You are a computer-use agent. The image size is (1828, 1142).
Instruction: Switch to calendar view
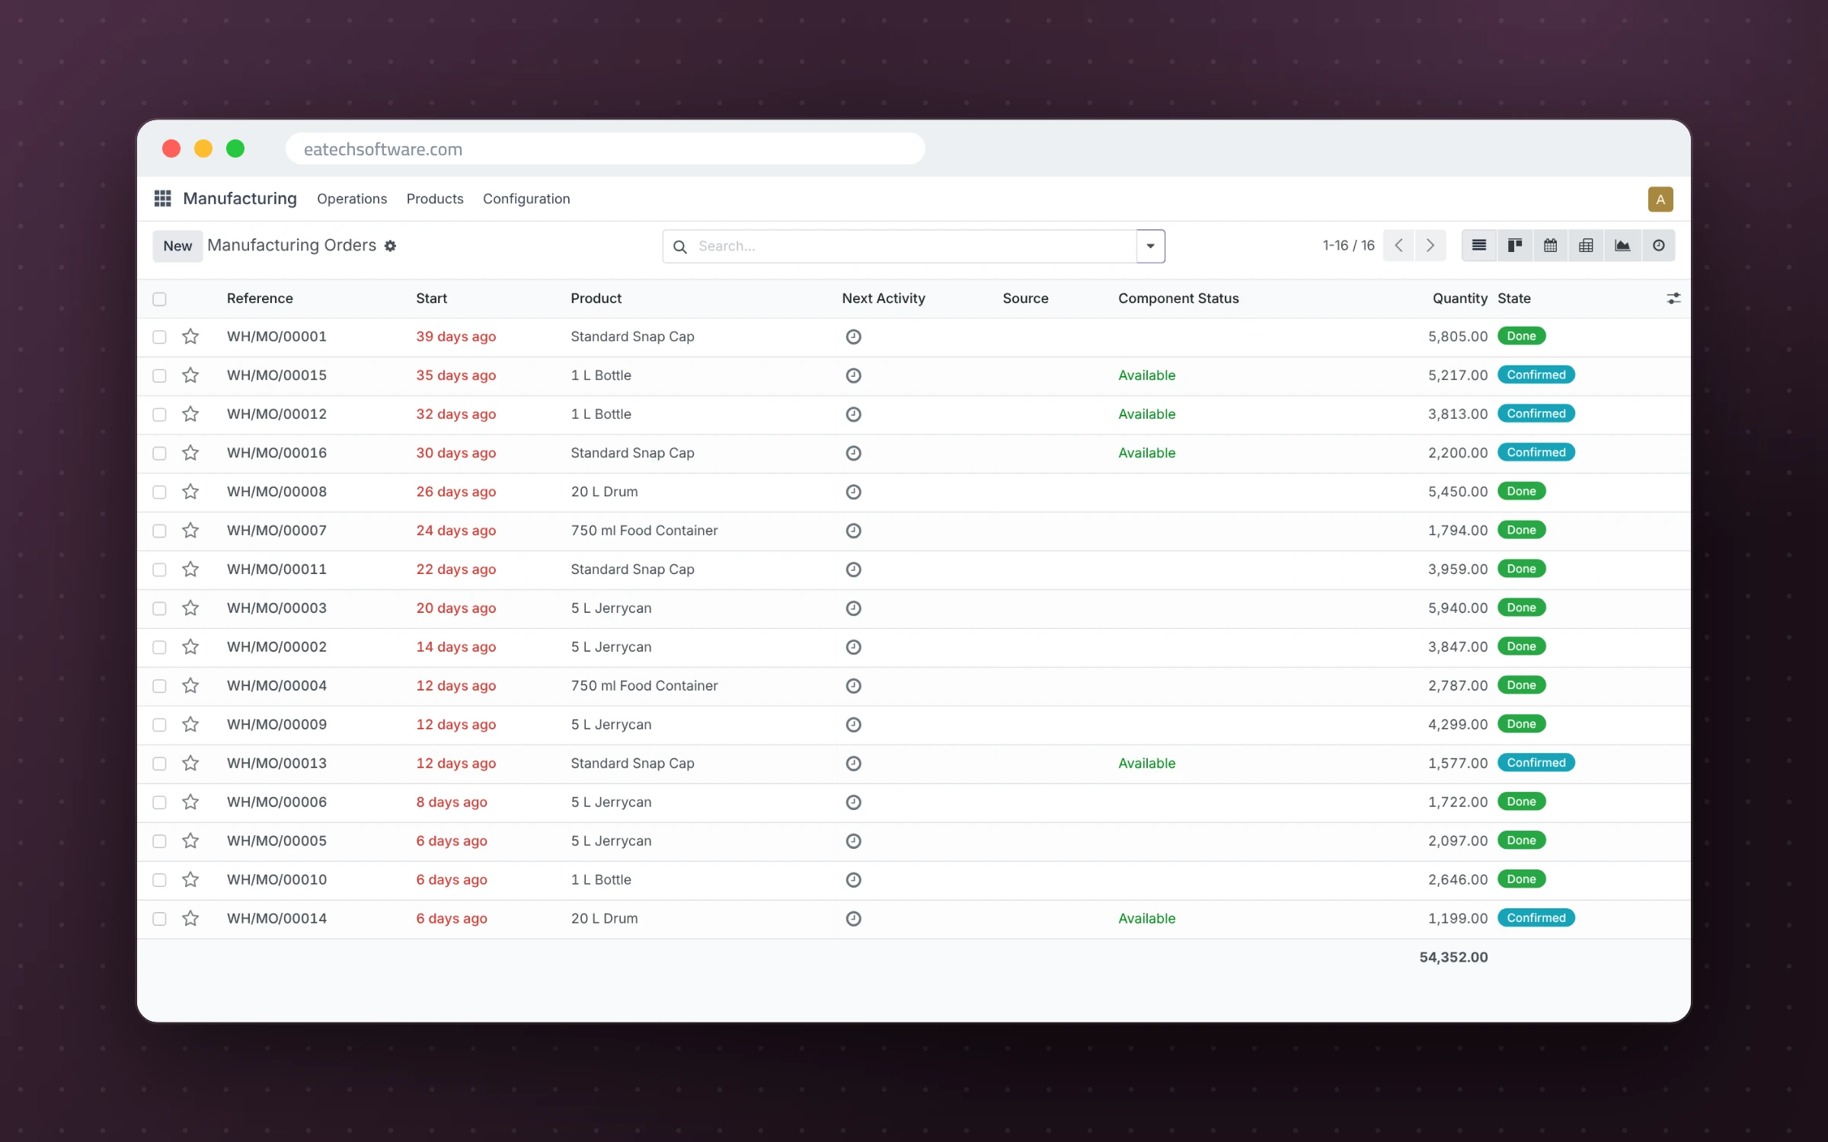click(1550, 245)
